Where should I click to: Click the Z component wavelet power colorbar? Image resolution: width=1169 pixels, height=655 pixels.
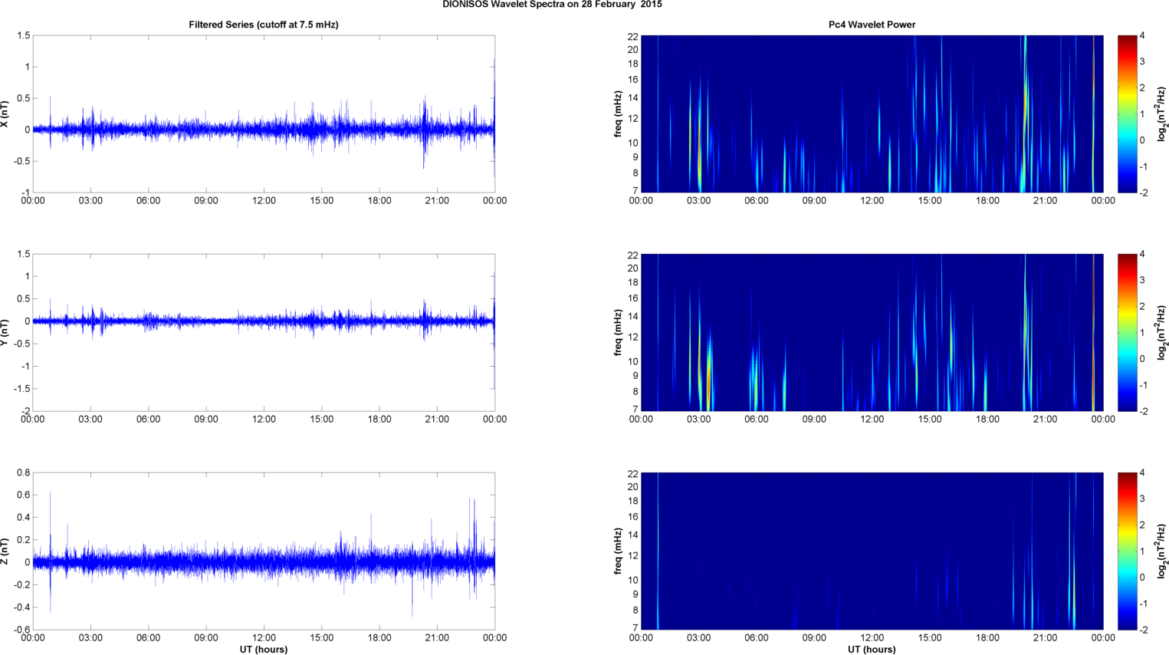1127,551
